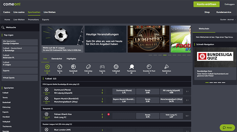Select Belarusian PL top league
Image resolution: width=237 pixels, height=132 pixels.
pos(20,57)
